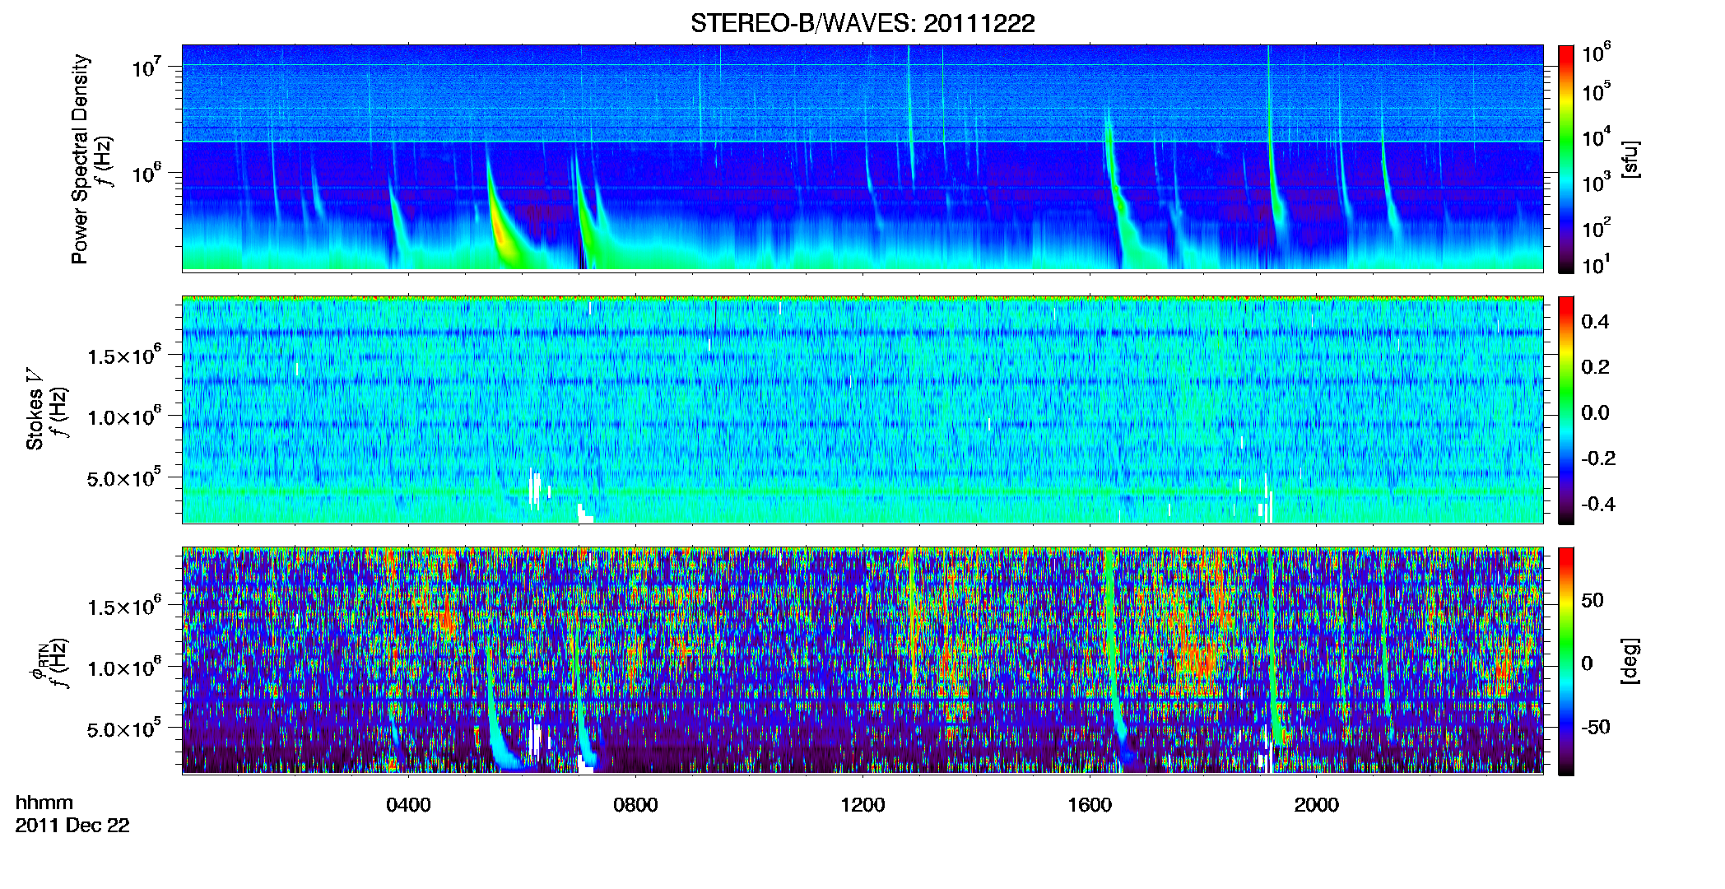This screenshot has height=889, width=1725.
Task: Click the φRTN direction spectrogram panel
Action: 862,660
